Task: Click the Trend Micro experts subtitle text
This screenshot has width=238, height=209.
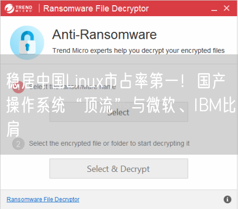Action: 138,51
